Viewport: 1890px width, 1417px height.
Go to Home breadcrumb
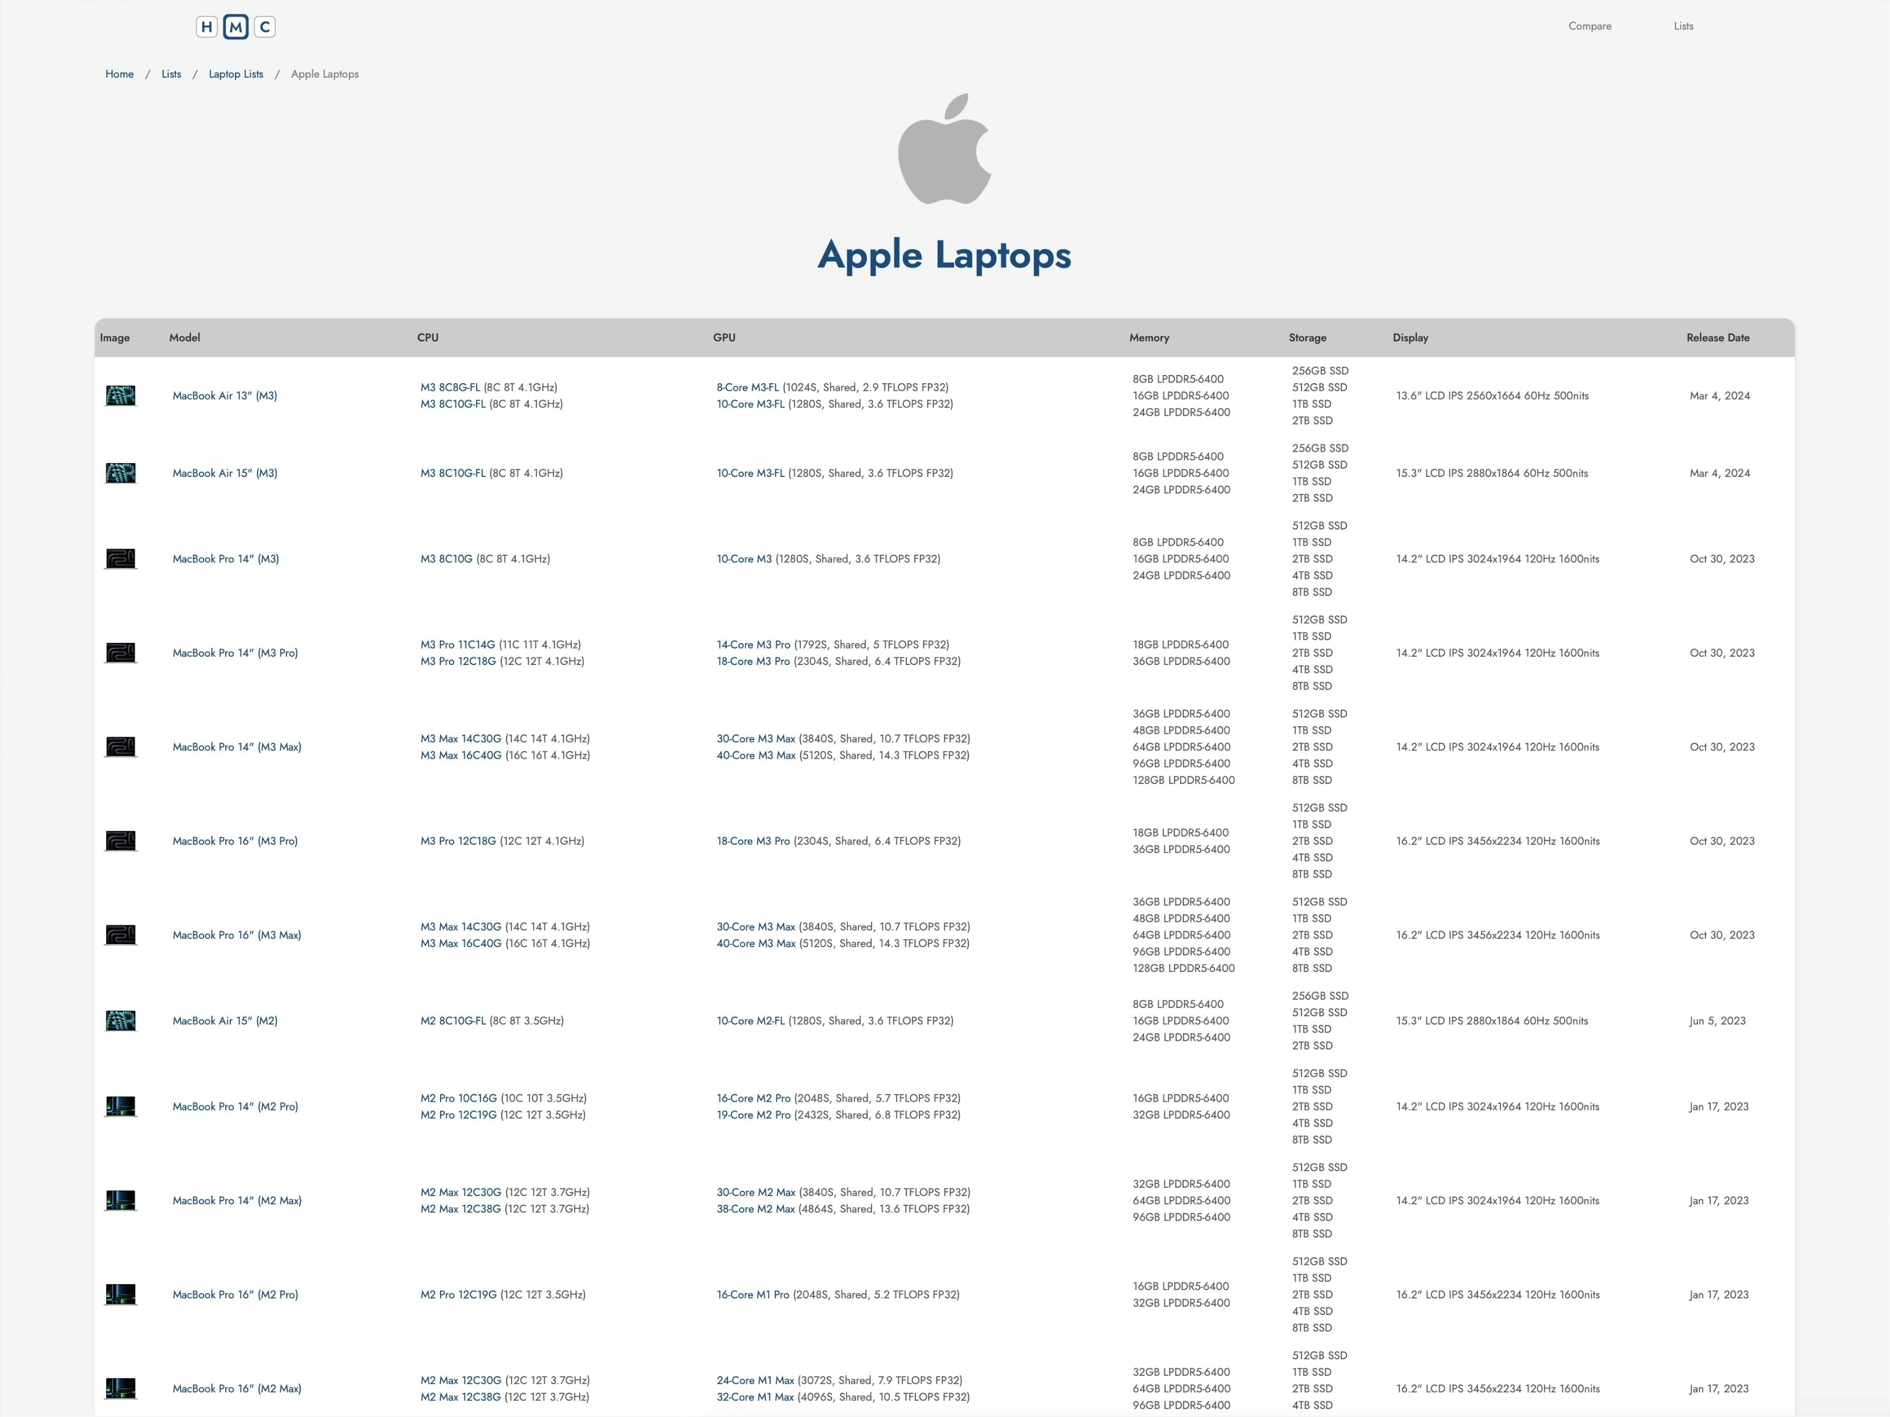coord(120,74)
